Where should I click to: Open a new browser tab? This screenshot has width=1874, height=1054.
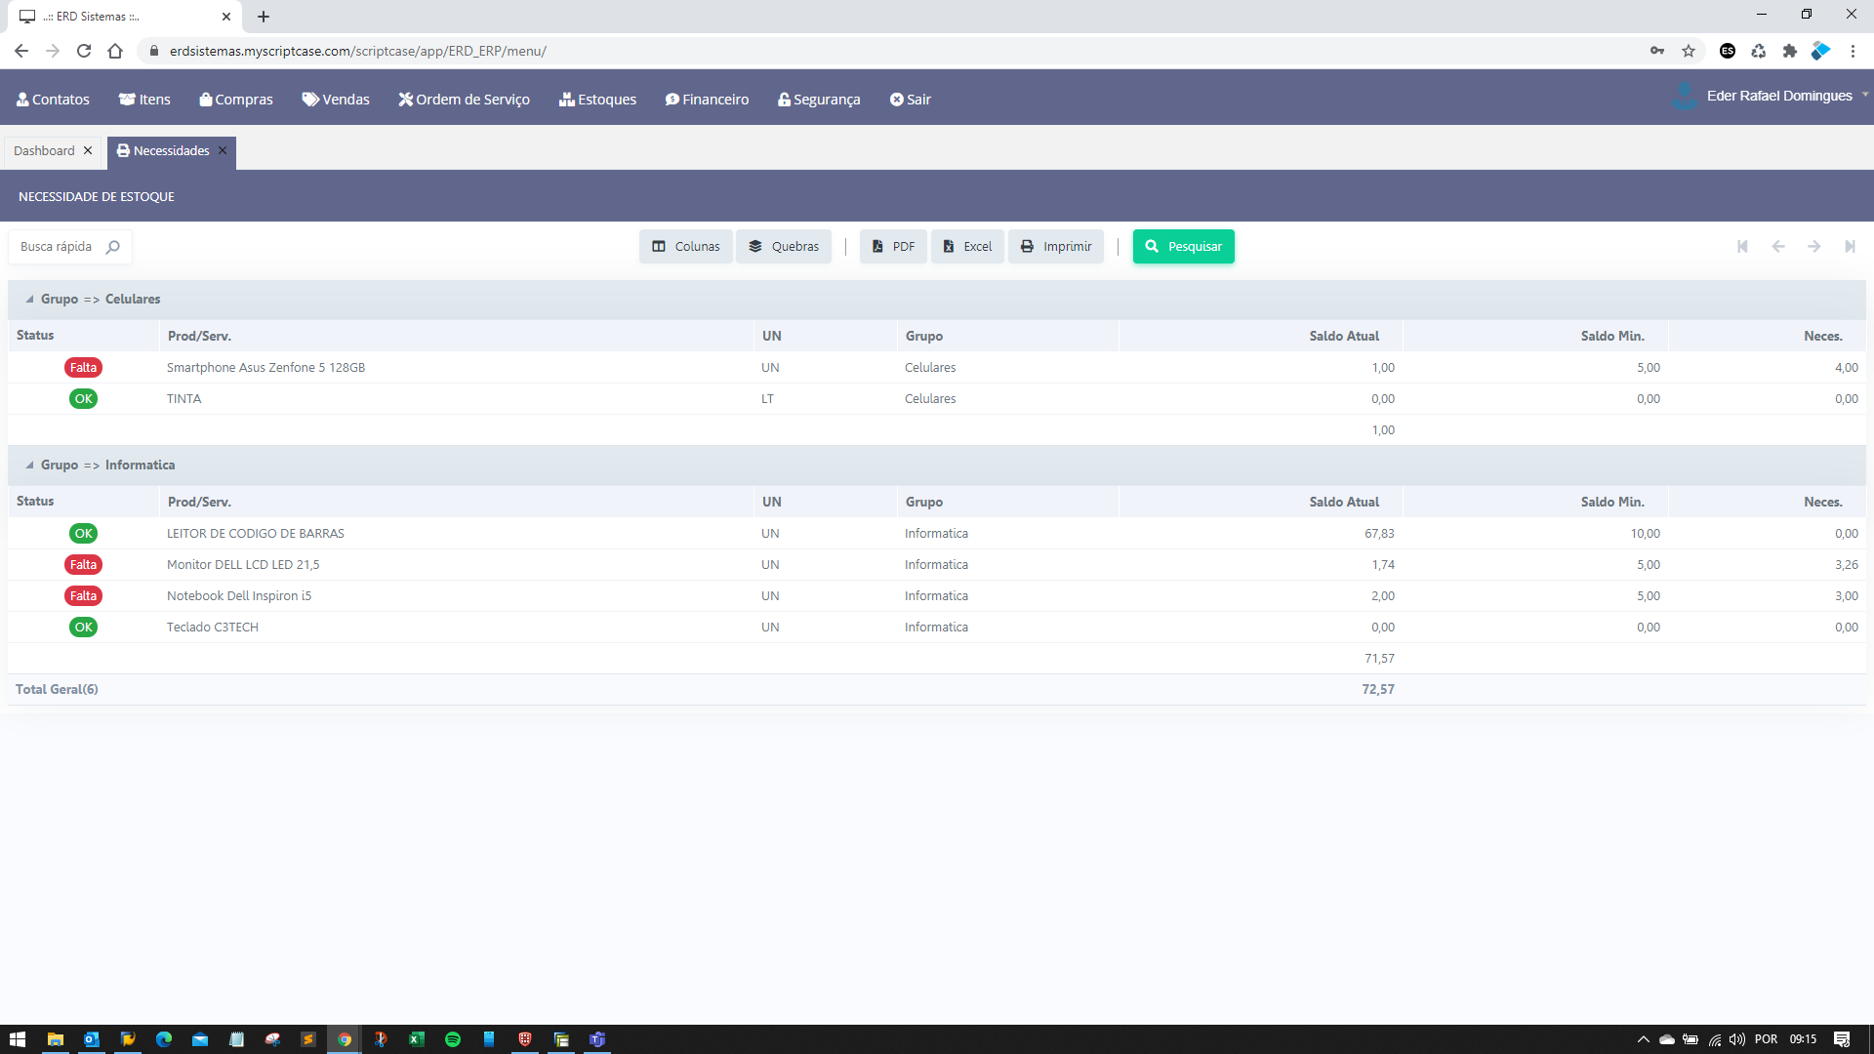pos(264,17)
